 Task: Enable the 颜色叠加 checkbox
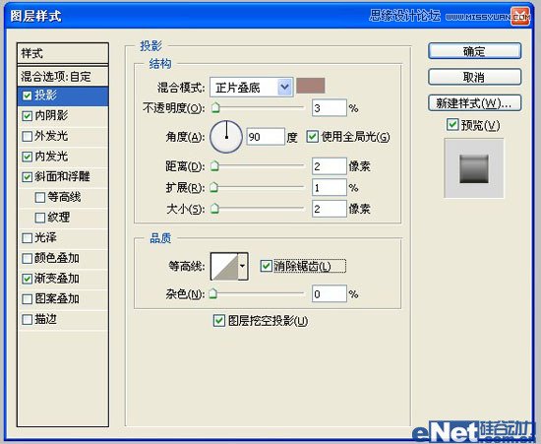pos(27,259)
